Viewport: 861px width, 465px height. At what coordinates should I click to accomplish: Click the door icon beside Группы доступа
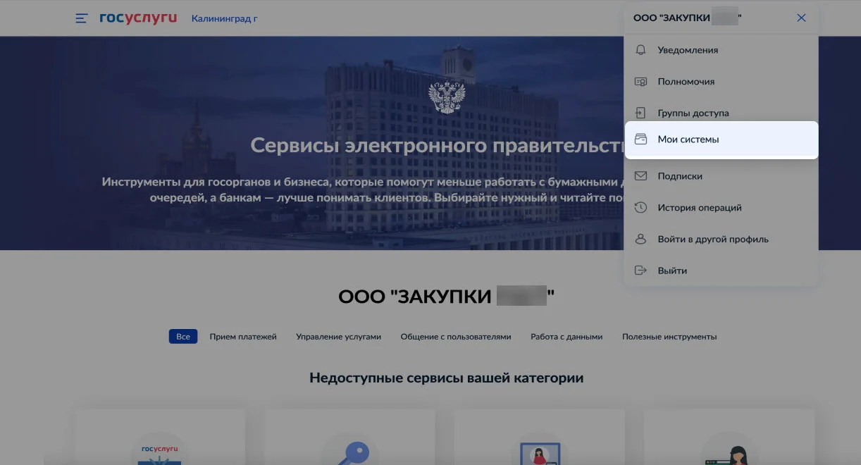pos(640,113)
